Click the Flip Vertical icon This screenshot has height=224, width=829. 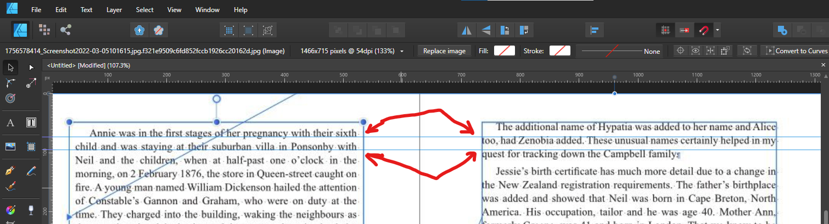tap(486, 30)
